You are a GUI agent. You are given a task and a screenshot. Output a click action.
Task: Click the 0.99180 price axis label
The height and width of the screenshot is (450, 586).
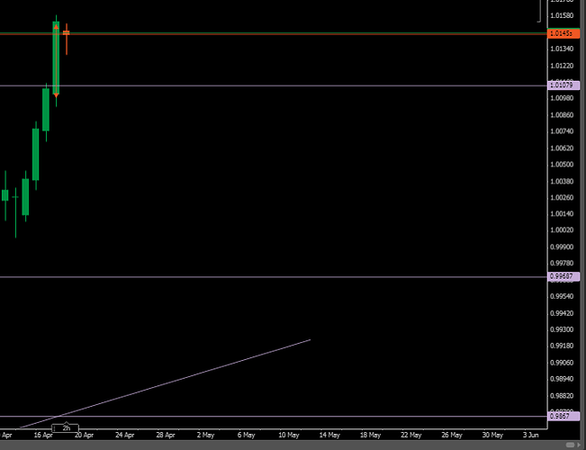562,346
